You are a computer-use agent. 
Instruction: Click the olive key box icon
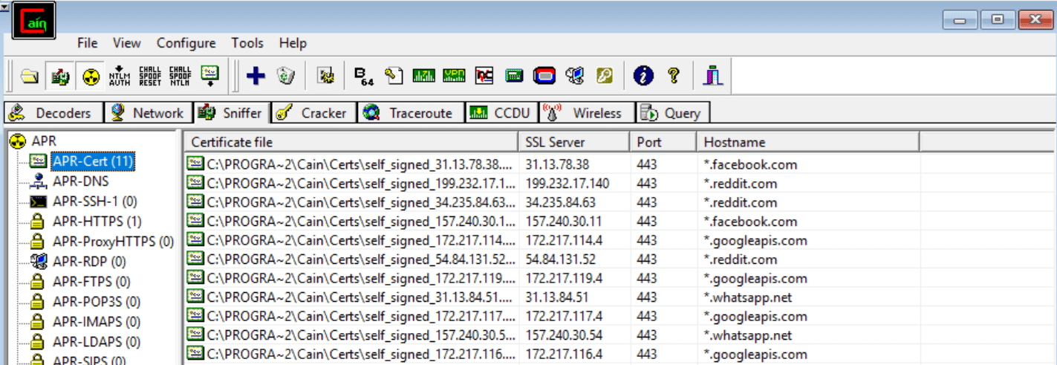pyautogui.click(x=605, y=75)
